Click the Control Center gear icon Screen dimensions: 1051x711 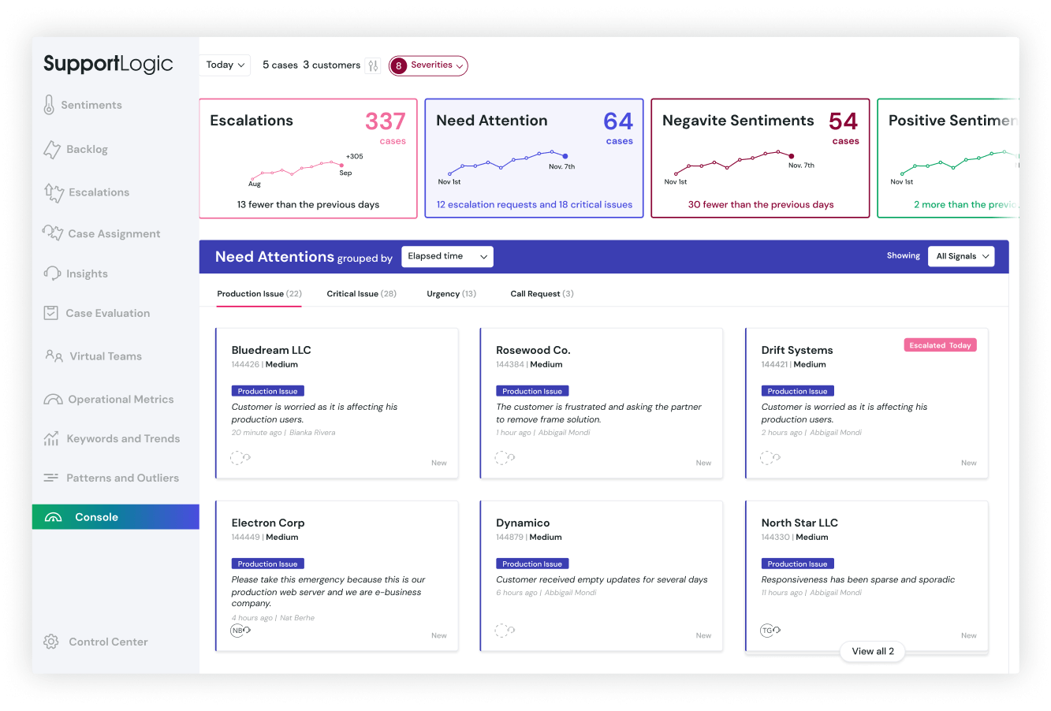click(51, 642)
